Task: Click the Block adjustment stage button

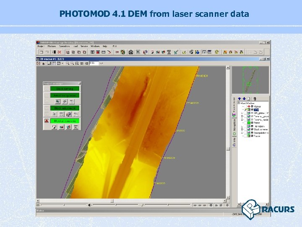Action: pos(65,108)
